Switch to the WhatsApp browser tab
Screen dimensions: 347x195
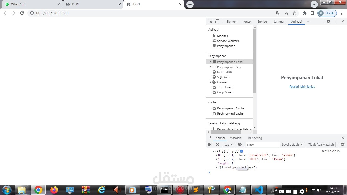coord(33,4)
